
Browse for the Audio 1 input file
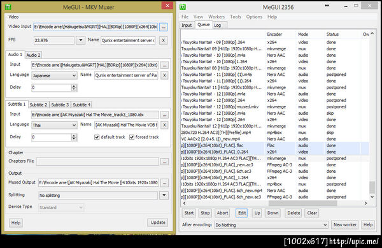point(165,66)
